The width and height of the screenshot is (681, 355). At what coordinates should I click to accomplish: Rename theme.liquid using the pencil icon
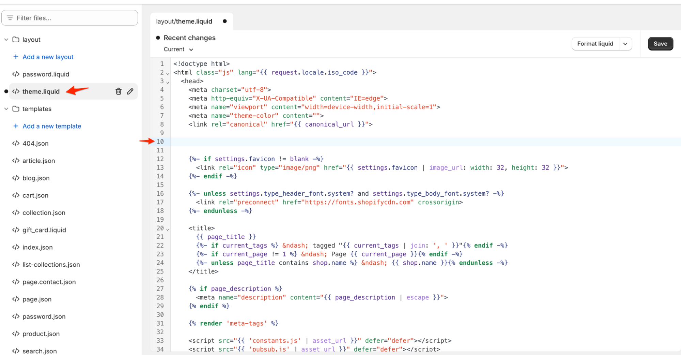coord(130,91)
